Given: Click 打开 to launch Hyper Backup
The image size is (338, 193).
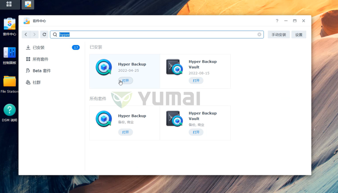Looking at the screenshot, I should (x=125, y=80).
